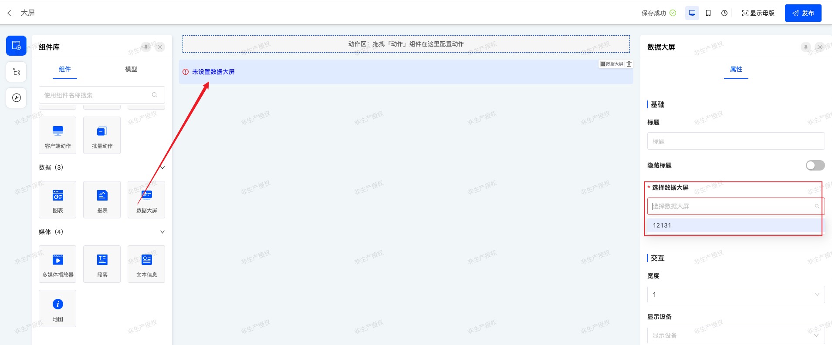Open the structure tree sidebar icon
Screen dimensions: 832x345
[x=16, y=72]
